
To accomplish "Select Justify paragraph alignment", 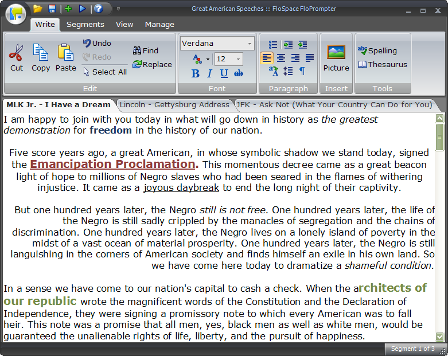I will pos(310,58).
